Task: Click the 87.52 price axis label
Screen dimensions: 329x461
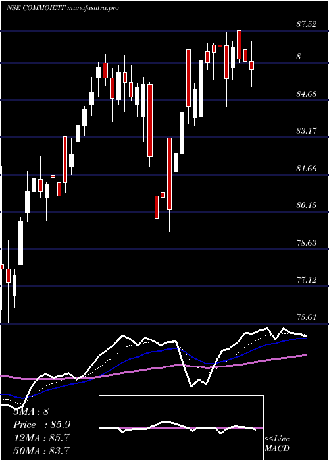Action: [x=307, y=24]
